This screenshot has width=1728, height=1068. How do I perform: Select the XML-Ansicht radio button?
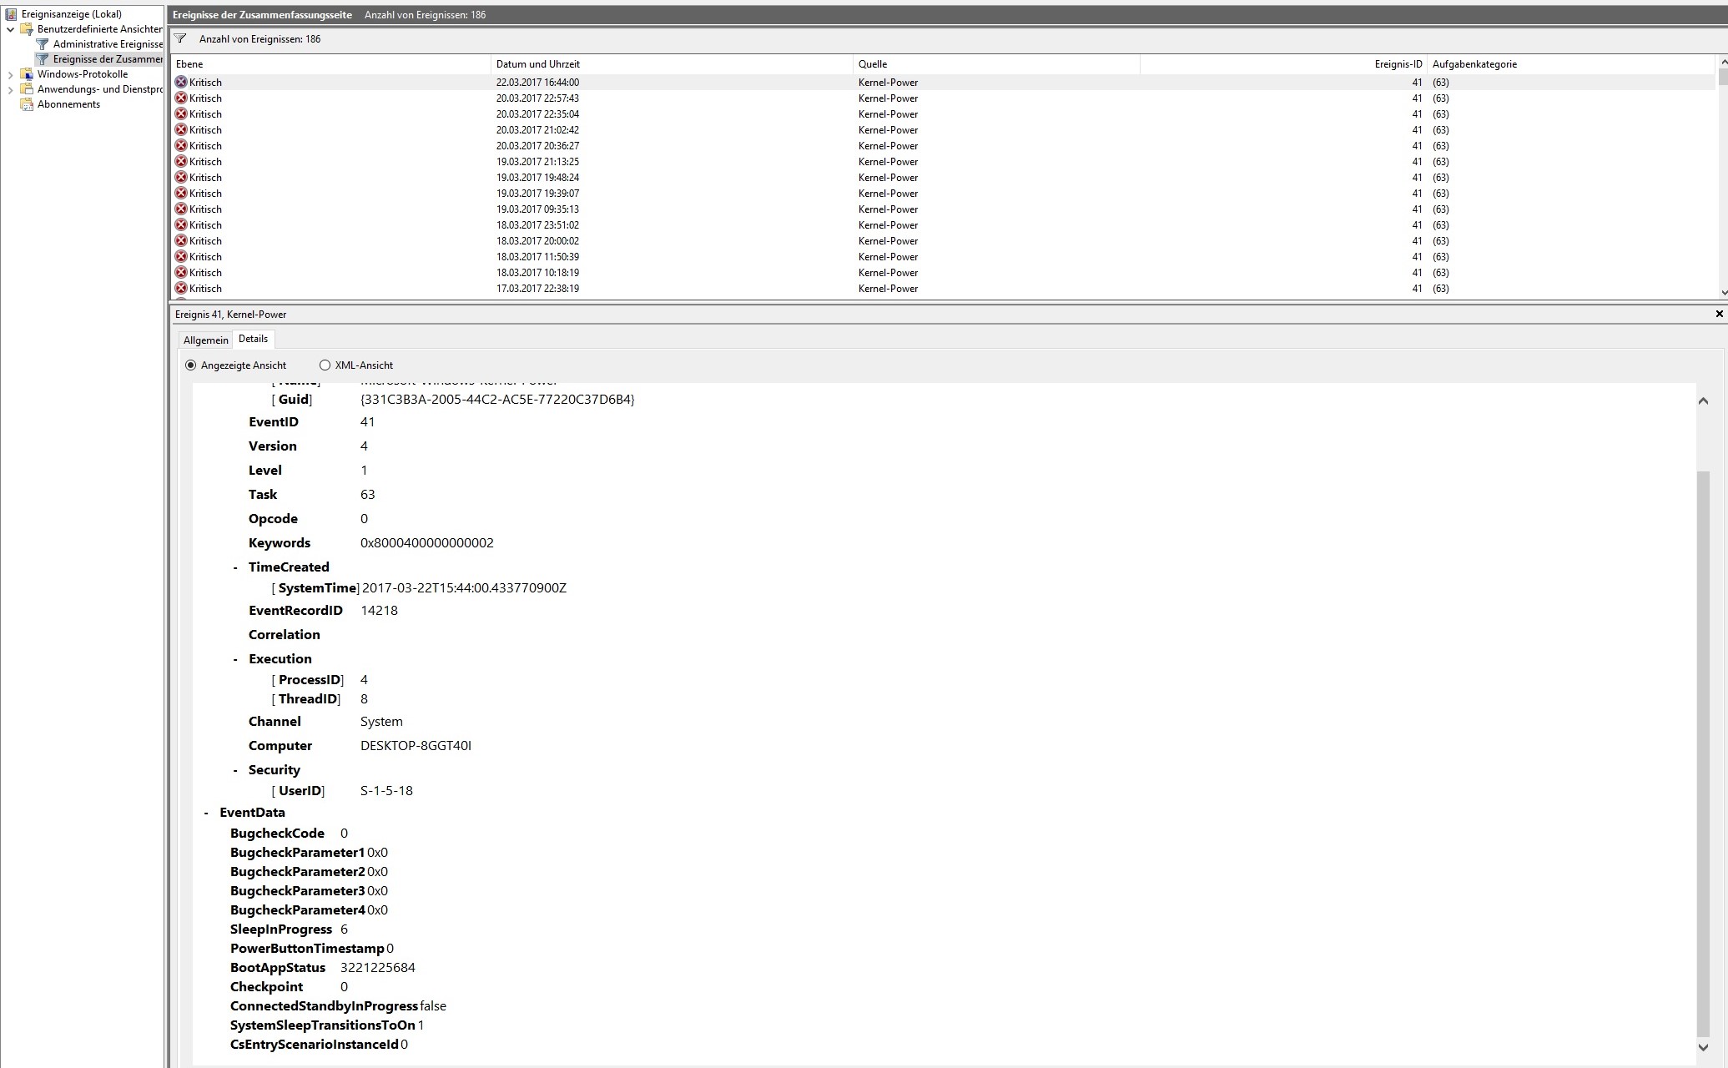click(325, 365)
